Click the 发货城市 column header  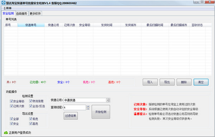click(x=131, y=25)
